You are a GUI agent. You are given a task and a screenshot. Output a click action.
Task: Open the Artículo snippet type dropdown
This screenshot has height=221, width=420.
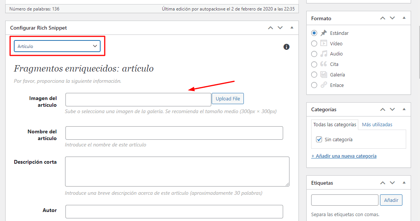click(x=57, y=46)
